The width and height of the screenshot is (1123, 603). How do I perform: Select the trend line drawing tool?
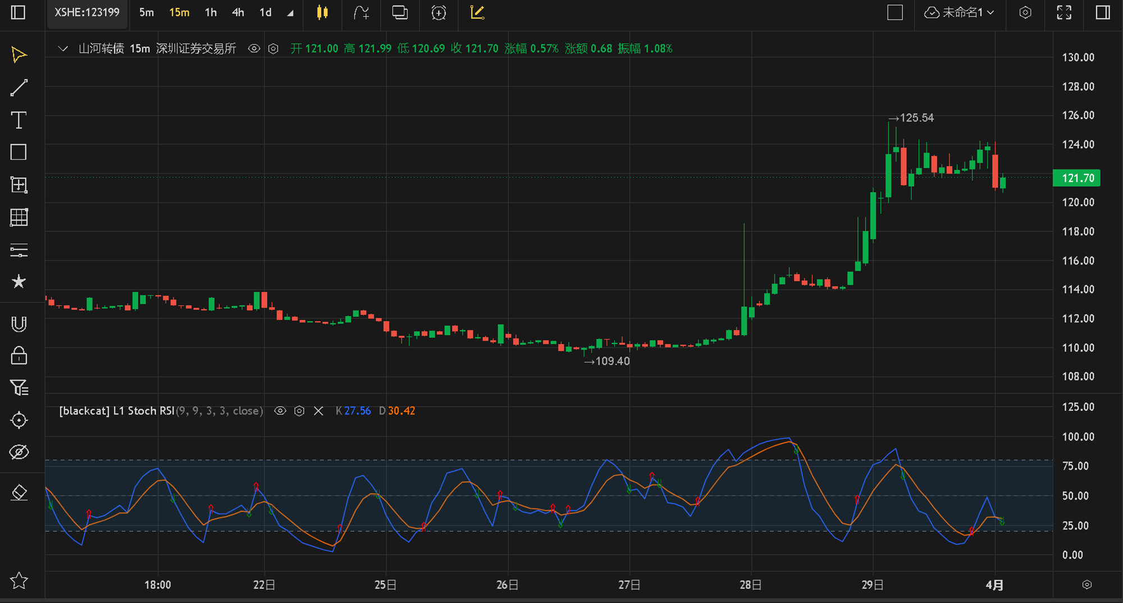pyautogui.click(x=19, y=87)
